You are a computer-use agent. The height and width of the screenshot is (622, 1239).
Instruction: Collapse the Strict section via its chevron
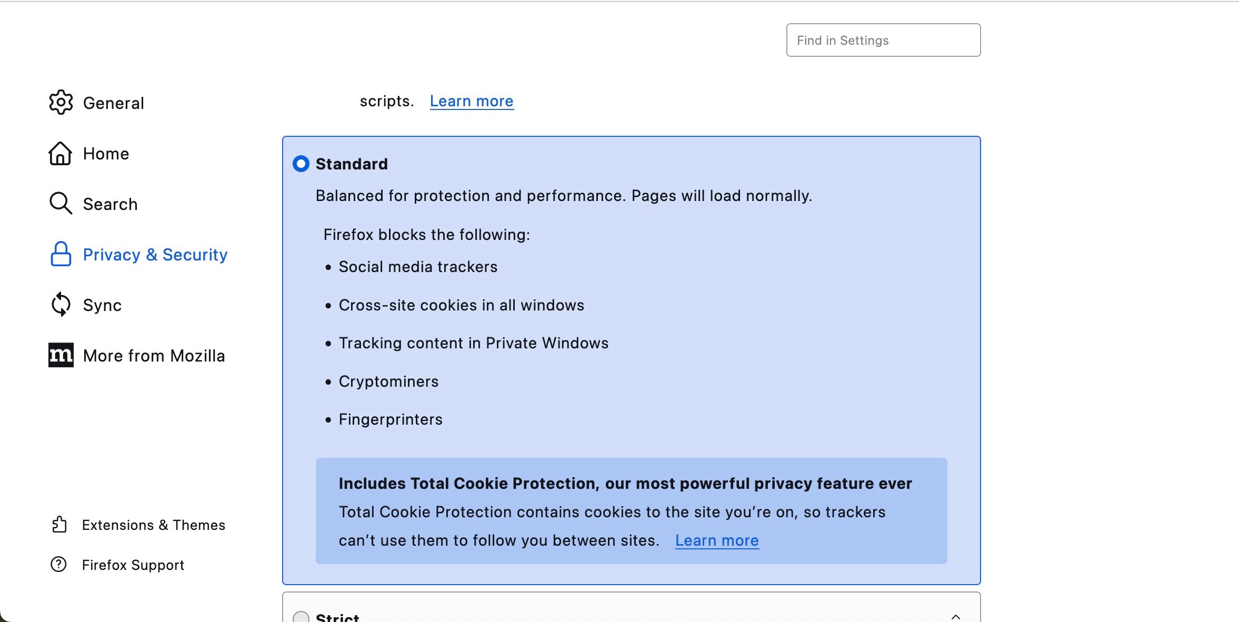point(956,616)
